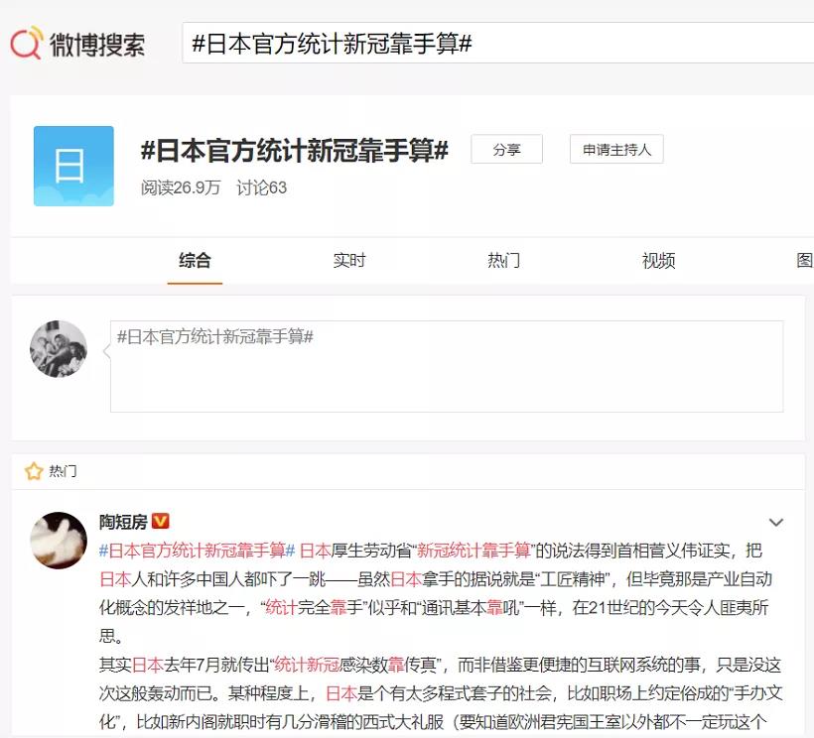Click the 微博搜索 logo text
The width and height of the screenshot is (814, 738).
coord(97,44)
